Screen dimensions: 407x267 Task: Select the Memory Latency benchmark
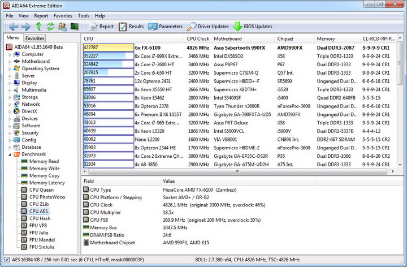pyautogui.click(x=47, y=183)
